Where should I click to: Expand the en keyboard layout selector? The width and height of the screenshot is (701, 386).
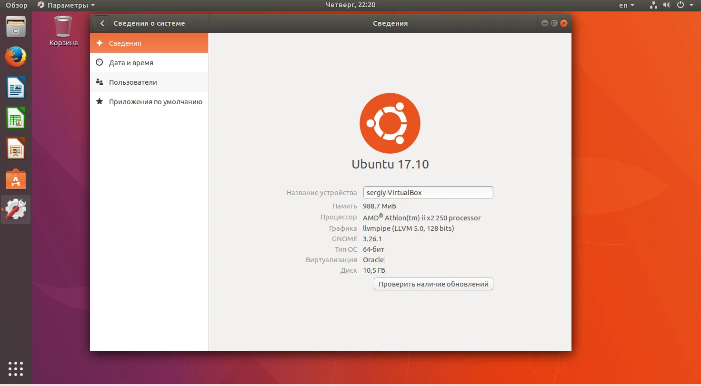pos(627,5)
